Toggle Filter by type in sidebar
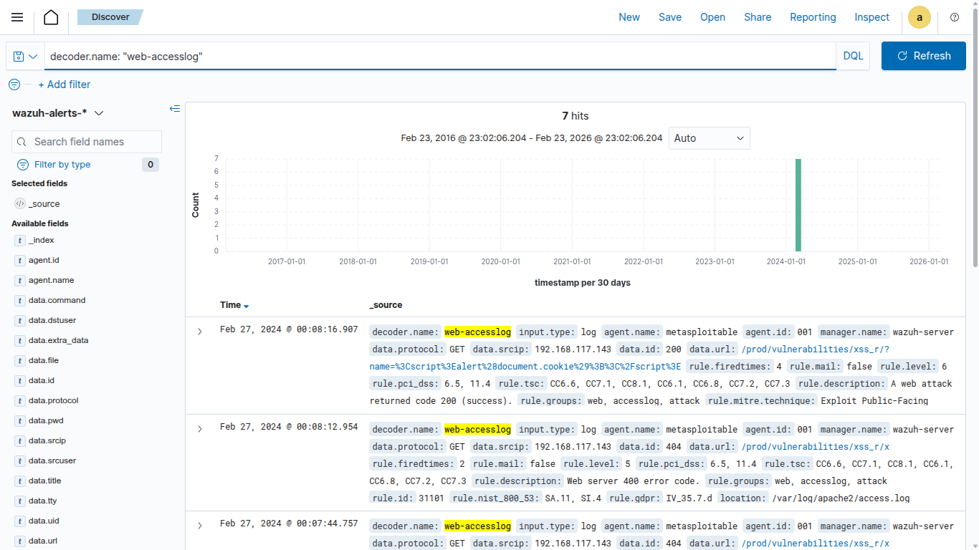This screenshot has width=979, height=550. click(62, 165)
